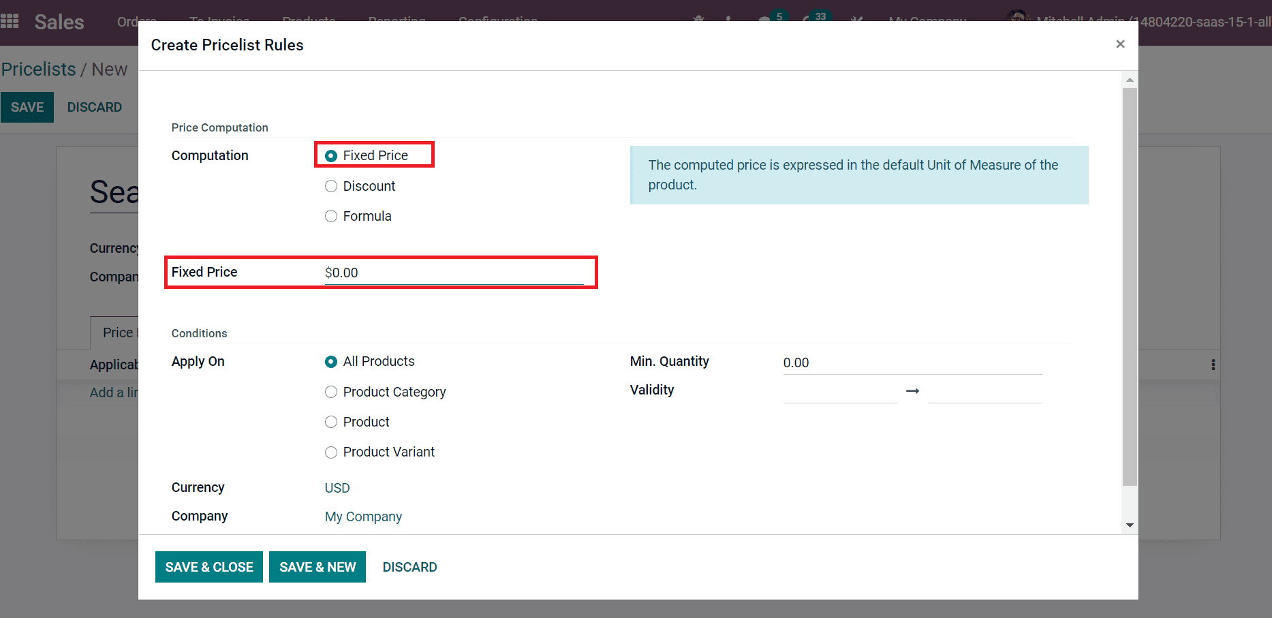Close the Create Pricelist Rules dialog

click(1120, 44)
